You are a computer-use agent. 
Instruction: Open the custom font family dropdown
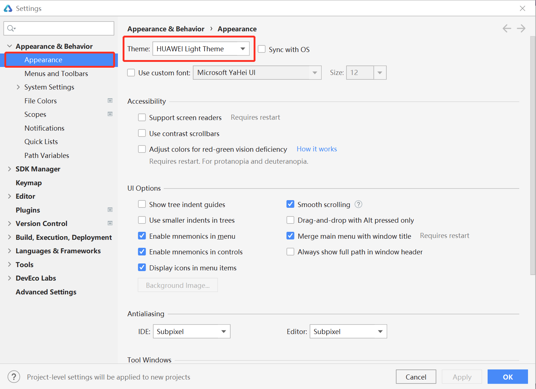pos(257,72)
